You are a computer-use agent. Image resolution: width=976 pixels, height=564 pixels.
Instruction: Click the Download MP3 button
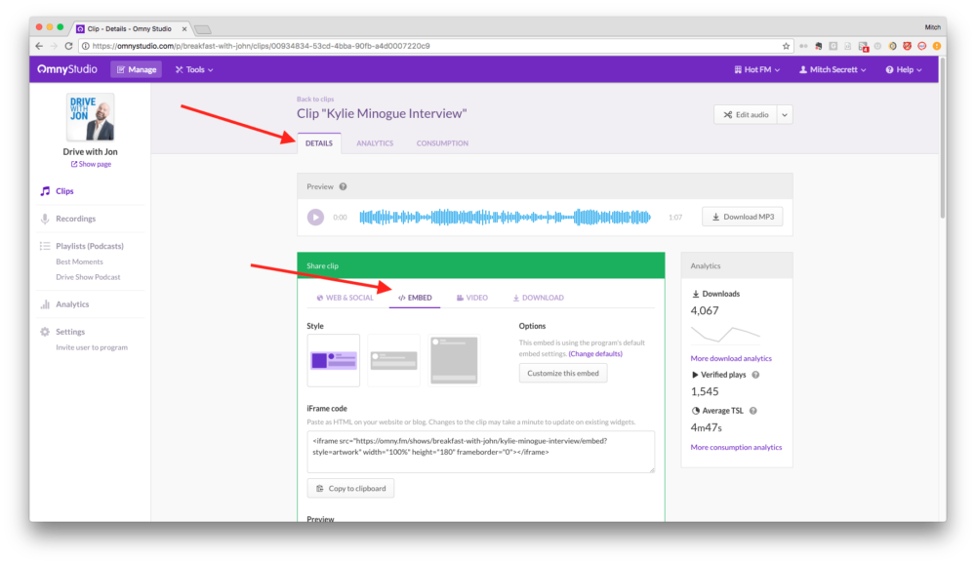[743, 217]
